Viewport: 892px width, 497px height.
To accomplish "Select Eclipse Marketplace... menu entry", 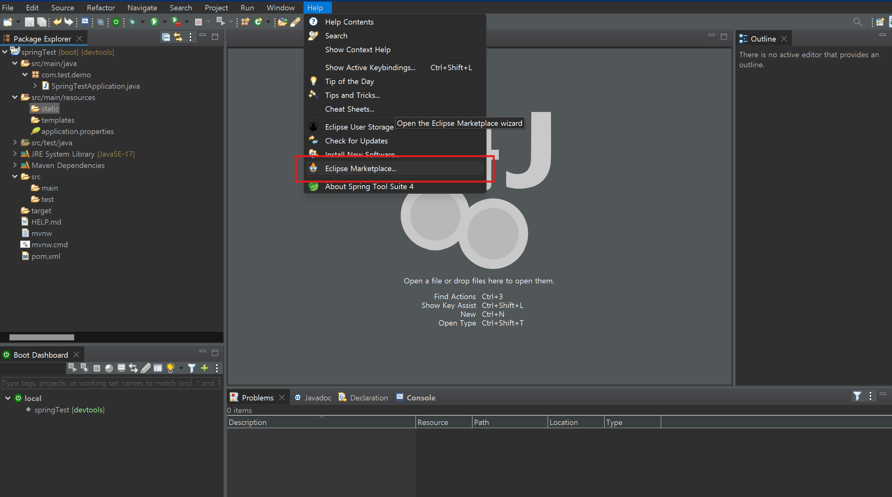I will click(360, 168).
